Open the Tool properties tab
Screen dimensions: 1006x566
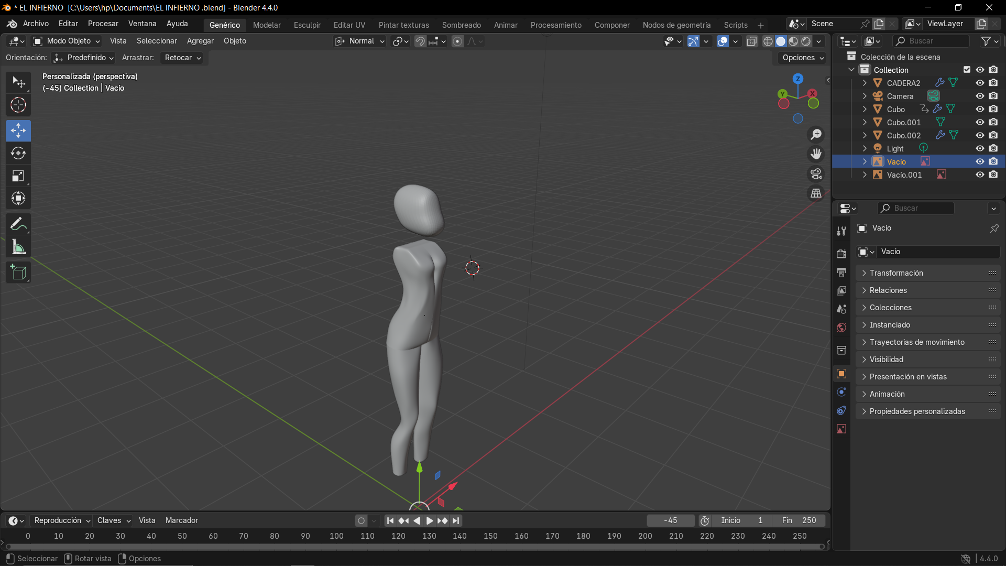[841, 231]
